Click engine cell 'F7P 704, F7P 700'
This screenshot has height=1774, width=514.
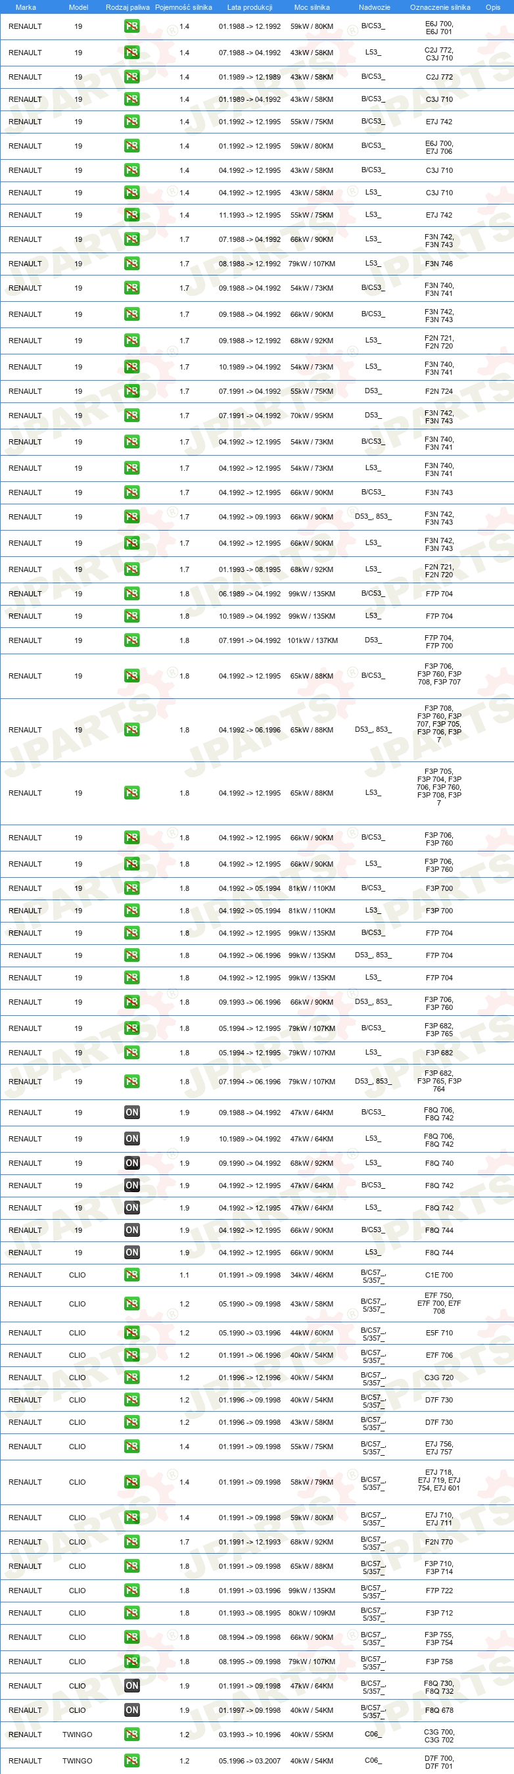439,640
